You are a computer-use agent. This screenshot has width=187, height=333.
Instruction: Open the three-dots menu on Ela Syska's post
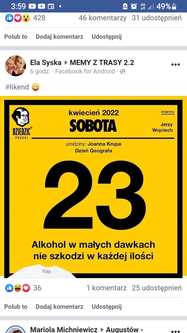click(x=176, y=65)
